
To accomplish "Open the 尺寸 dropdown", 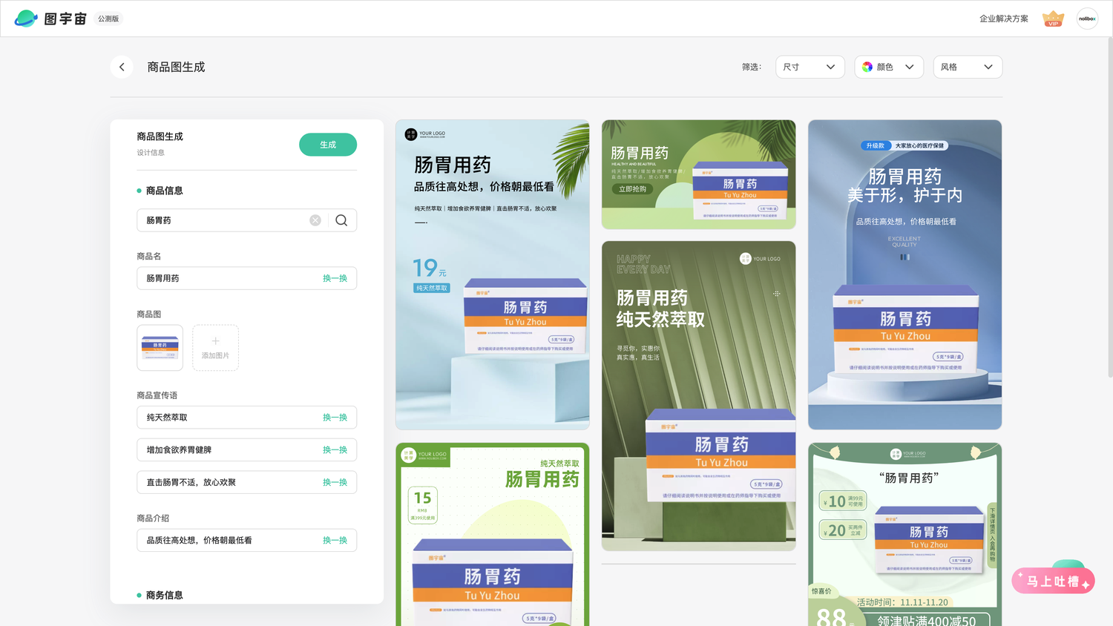I will [x=810, y=67].
